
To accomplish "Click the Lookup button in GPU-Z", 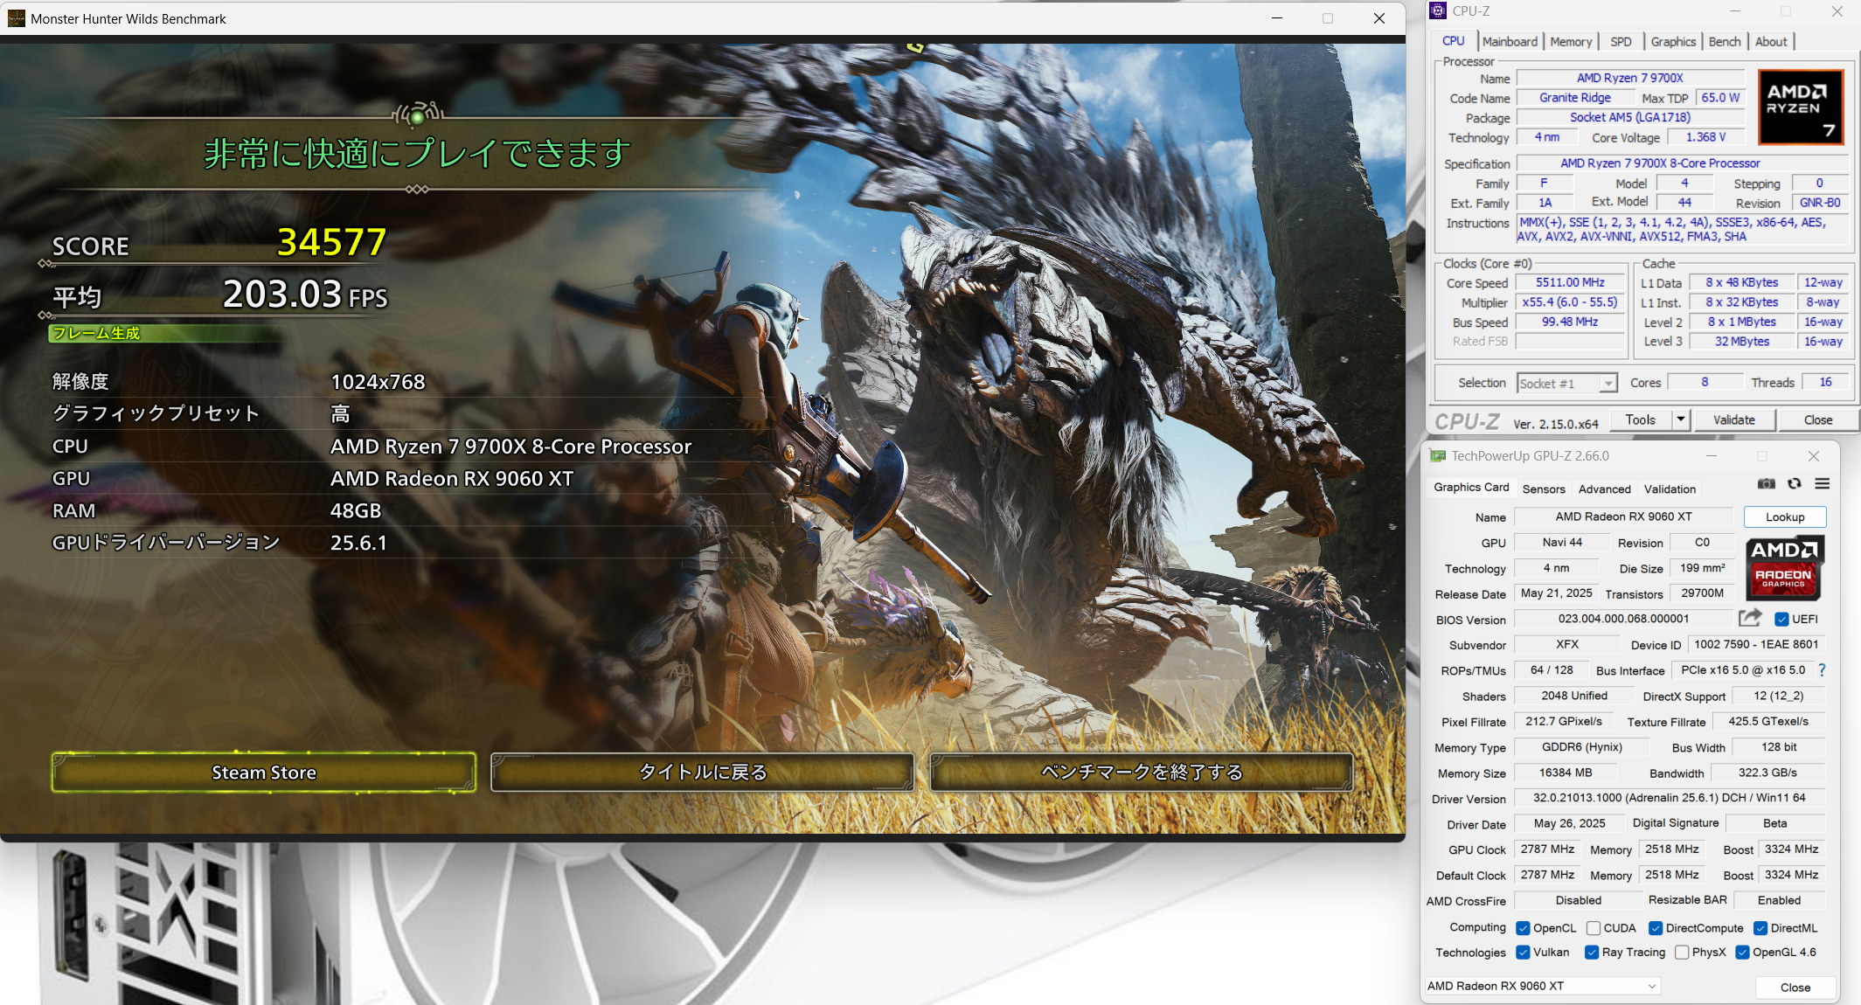I will [1785, 516].
